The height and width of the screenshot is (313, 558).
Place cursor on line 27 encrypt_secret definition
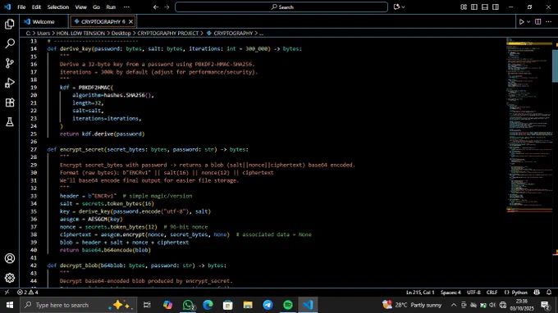(x=148, y=150)
